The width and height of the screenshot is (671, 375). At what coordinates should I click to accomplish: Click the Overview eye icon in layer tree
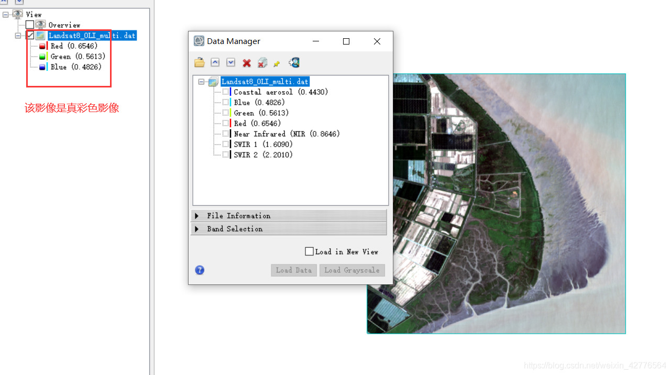coord(41,25)
